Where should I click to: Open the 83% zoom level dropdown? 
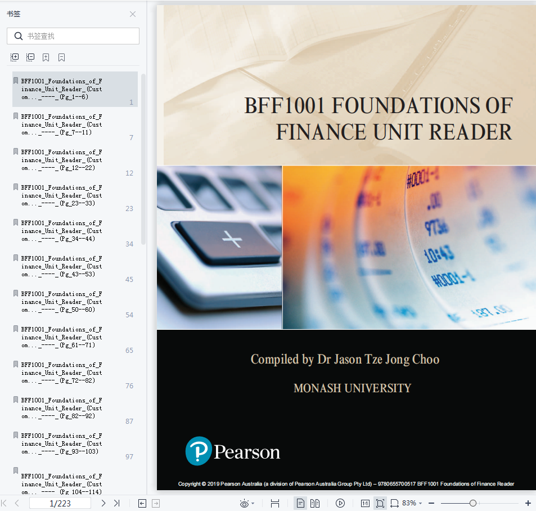coord(412,503)
